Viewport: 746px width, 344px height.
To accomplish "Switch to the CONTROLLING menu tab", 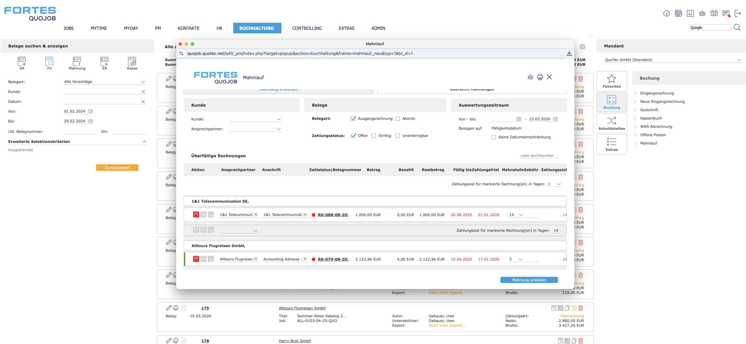I will [x=307, y=28].
